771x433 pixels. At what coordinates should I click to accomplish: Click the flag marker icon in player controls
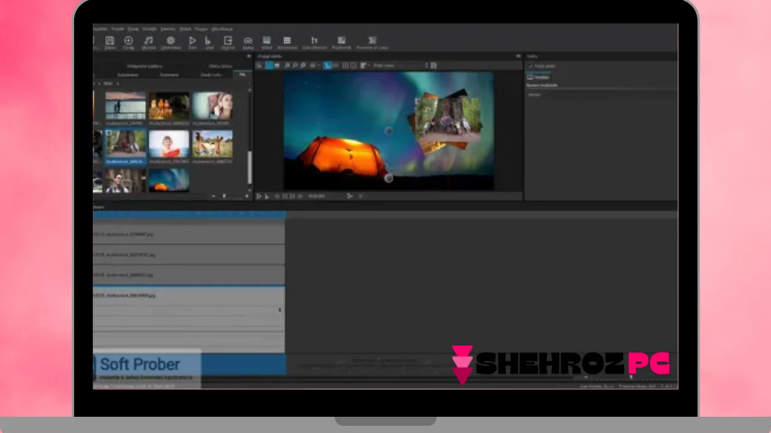coord(350,196)
